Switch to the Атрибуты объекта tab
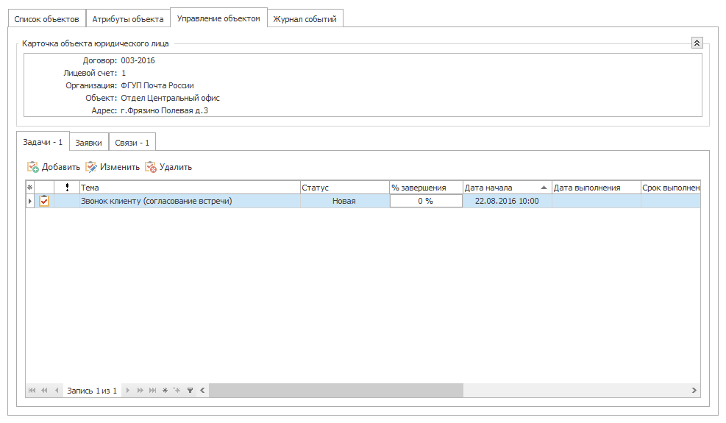This screenshot has height=423, width=726. 128,19
